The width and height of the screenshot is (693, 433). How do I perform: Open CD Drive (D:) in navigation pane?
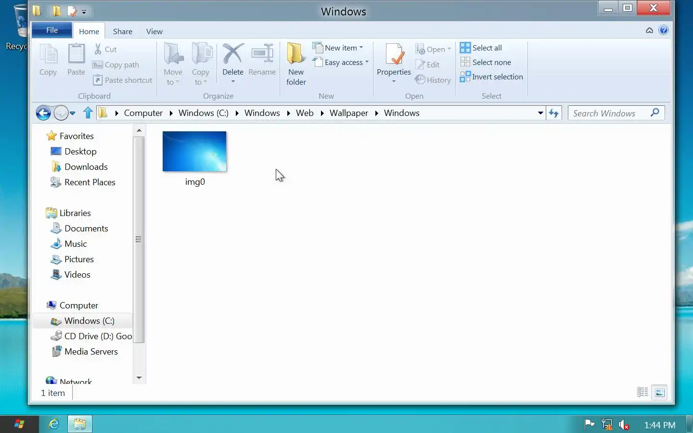pyautogui.click(x=91, y=336)
